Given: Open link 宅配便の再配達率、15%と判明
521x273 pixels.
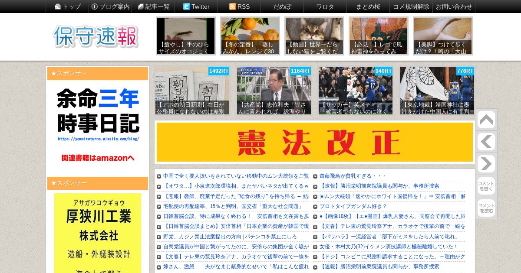Looking at the screenshot, I should click(233, 206).
